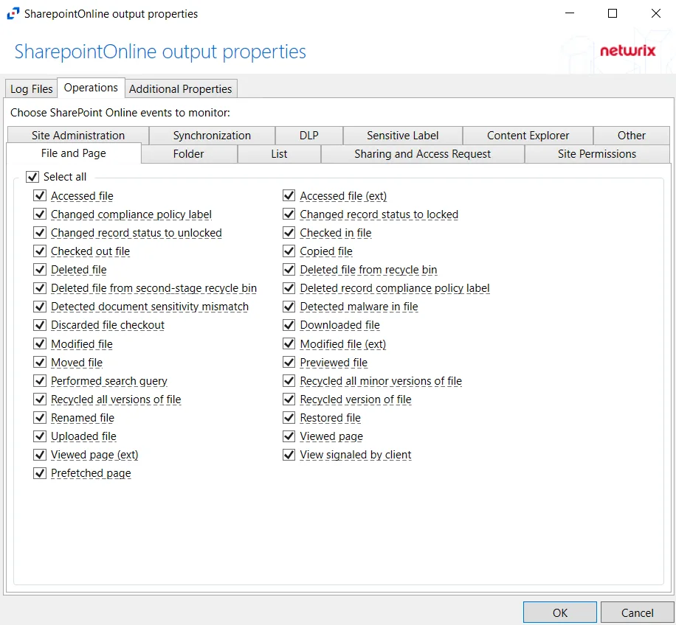Toggle the Previewed file checkbox
Viewport: 676px width, 625px height.
(x=289, y=363)
